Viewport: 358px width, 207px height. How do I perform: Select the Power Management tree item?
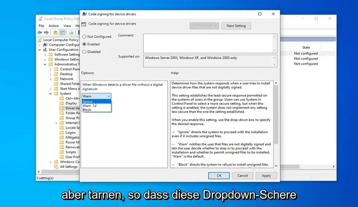coord(73,142)
